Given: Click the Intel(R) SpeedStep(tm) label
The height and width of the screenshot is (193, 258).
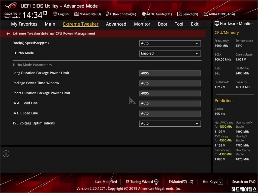Looking at the screenshot, I should point(30,43).
